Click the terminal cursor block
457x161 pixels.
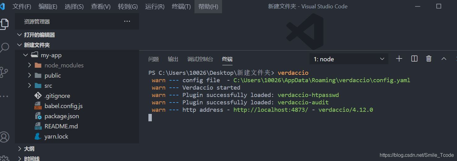150,117
